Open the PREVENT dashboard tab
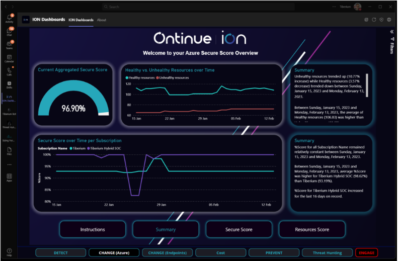 coord(274,253)
